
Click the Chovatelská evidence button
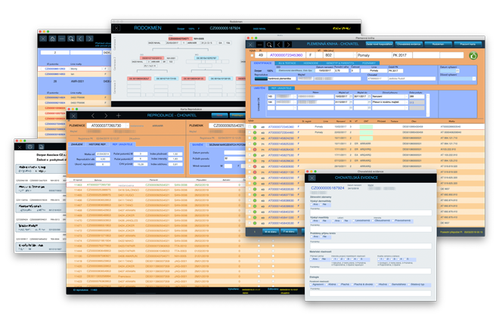pos(403,44)
